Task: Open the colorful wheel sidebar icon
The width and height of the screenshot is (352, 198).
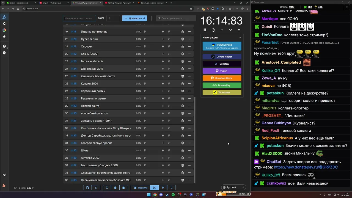Action: tap(4, 30)
